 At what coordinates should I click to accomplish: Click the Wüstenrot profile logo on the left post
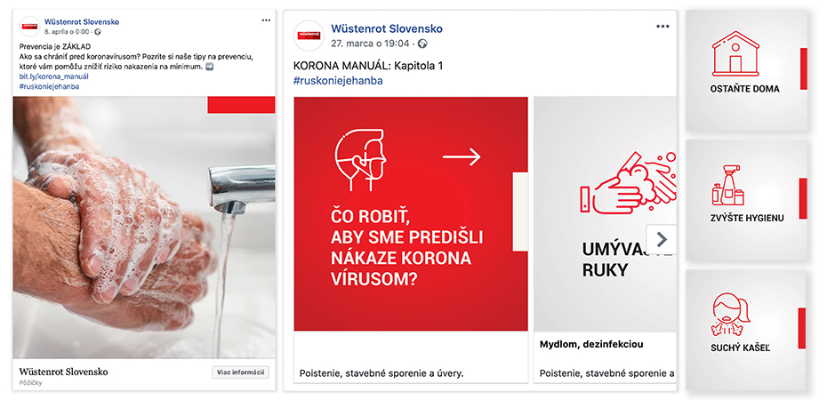click(29, 27)
